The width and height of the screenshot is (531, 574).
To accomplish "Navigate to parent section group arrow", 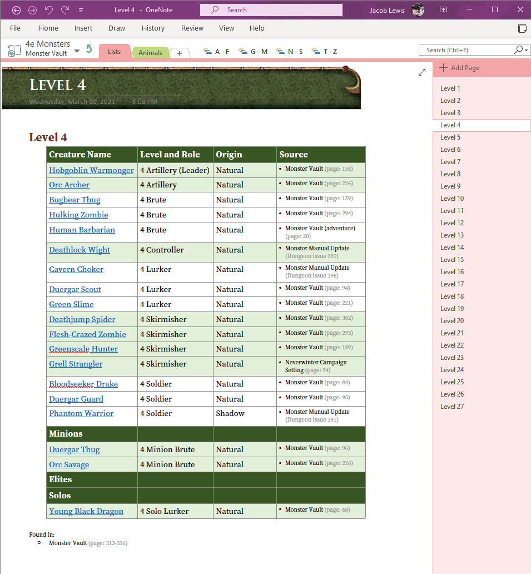I will [89, 49].
